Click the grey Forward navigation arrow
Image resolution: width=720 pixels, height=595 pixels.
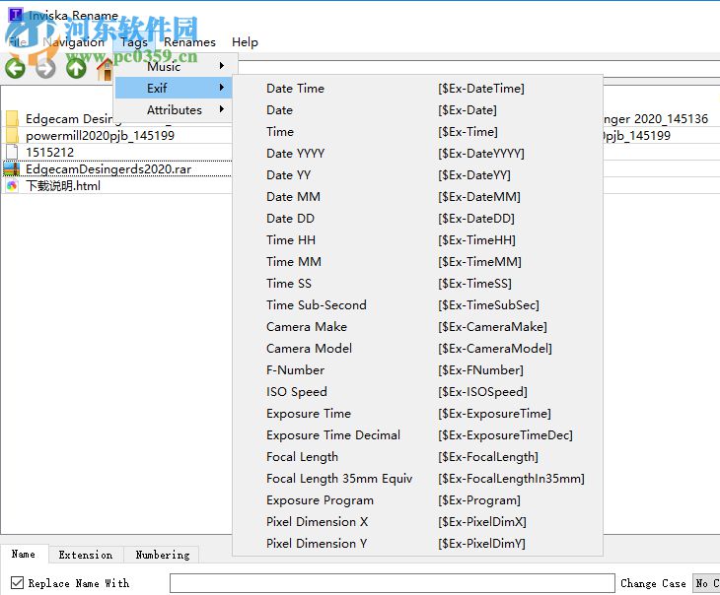tap(45, 69)
